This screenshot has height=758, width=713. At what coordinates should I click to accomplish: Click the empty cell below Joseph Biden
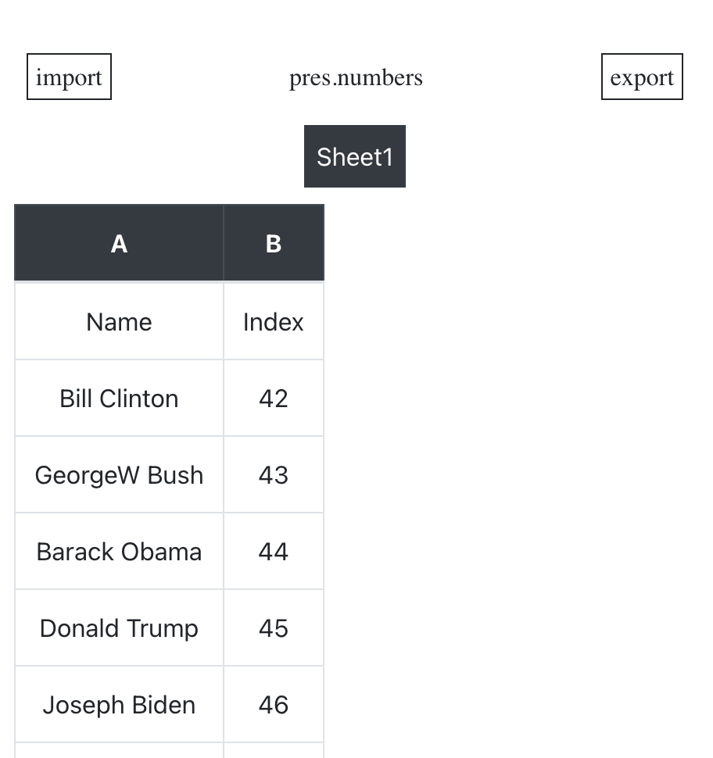point(119,751)
